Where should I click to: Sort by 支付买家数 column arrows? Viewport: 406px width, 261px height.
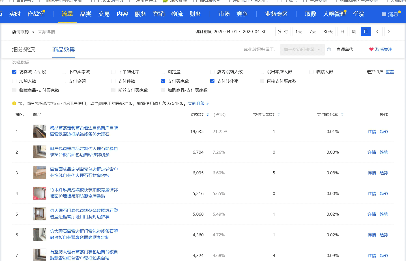[x=279, y=115]
